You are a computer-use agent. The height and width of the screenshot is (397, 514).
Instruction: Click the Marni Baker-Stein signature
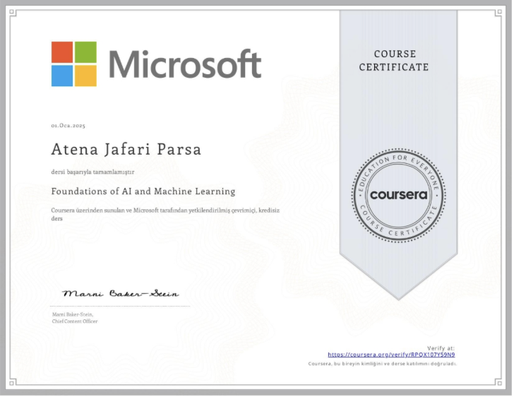(x=121, y=295)
